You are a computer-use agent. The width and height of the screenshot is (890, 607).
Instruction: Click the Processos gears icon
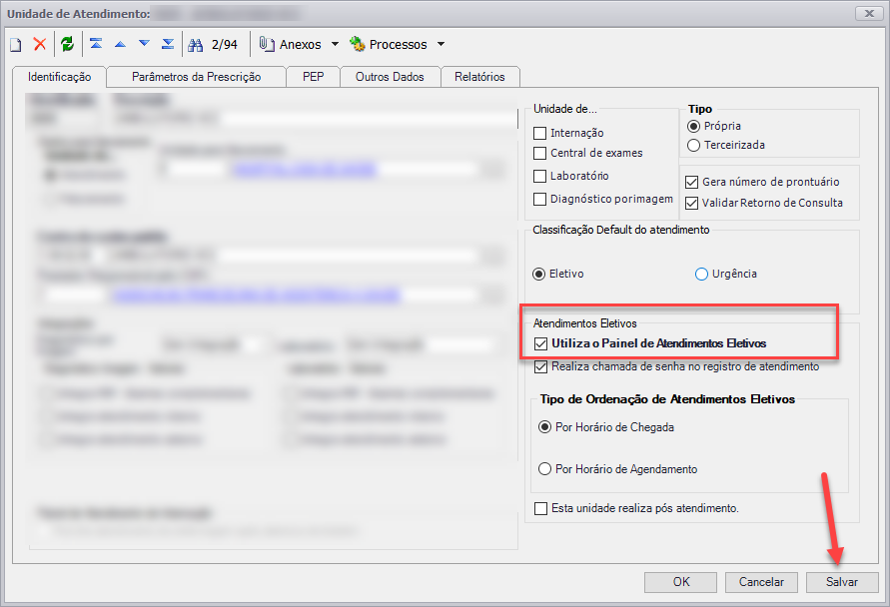[357, 44]
